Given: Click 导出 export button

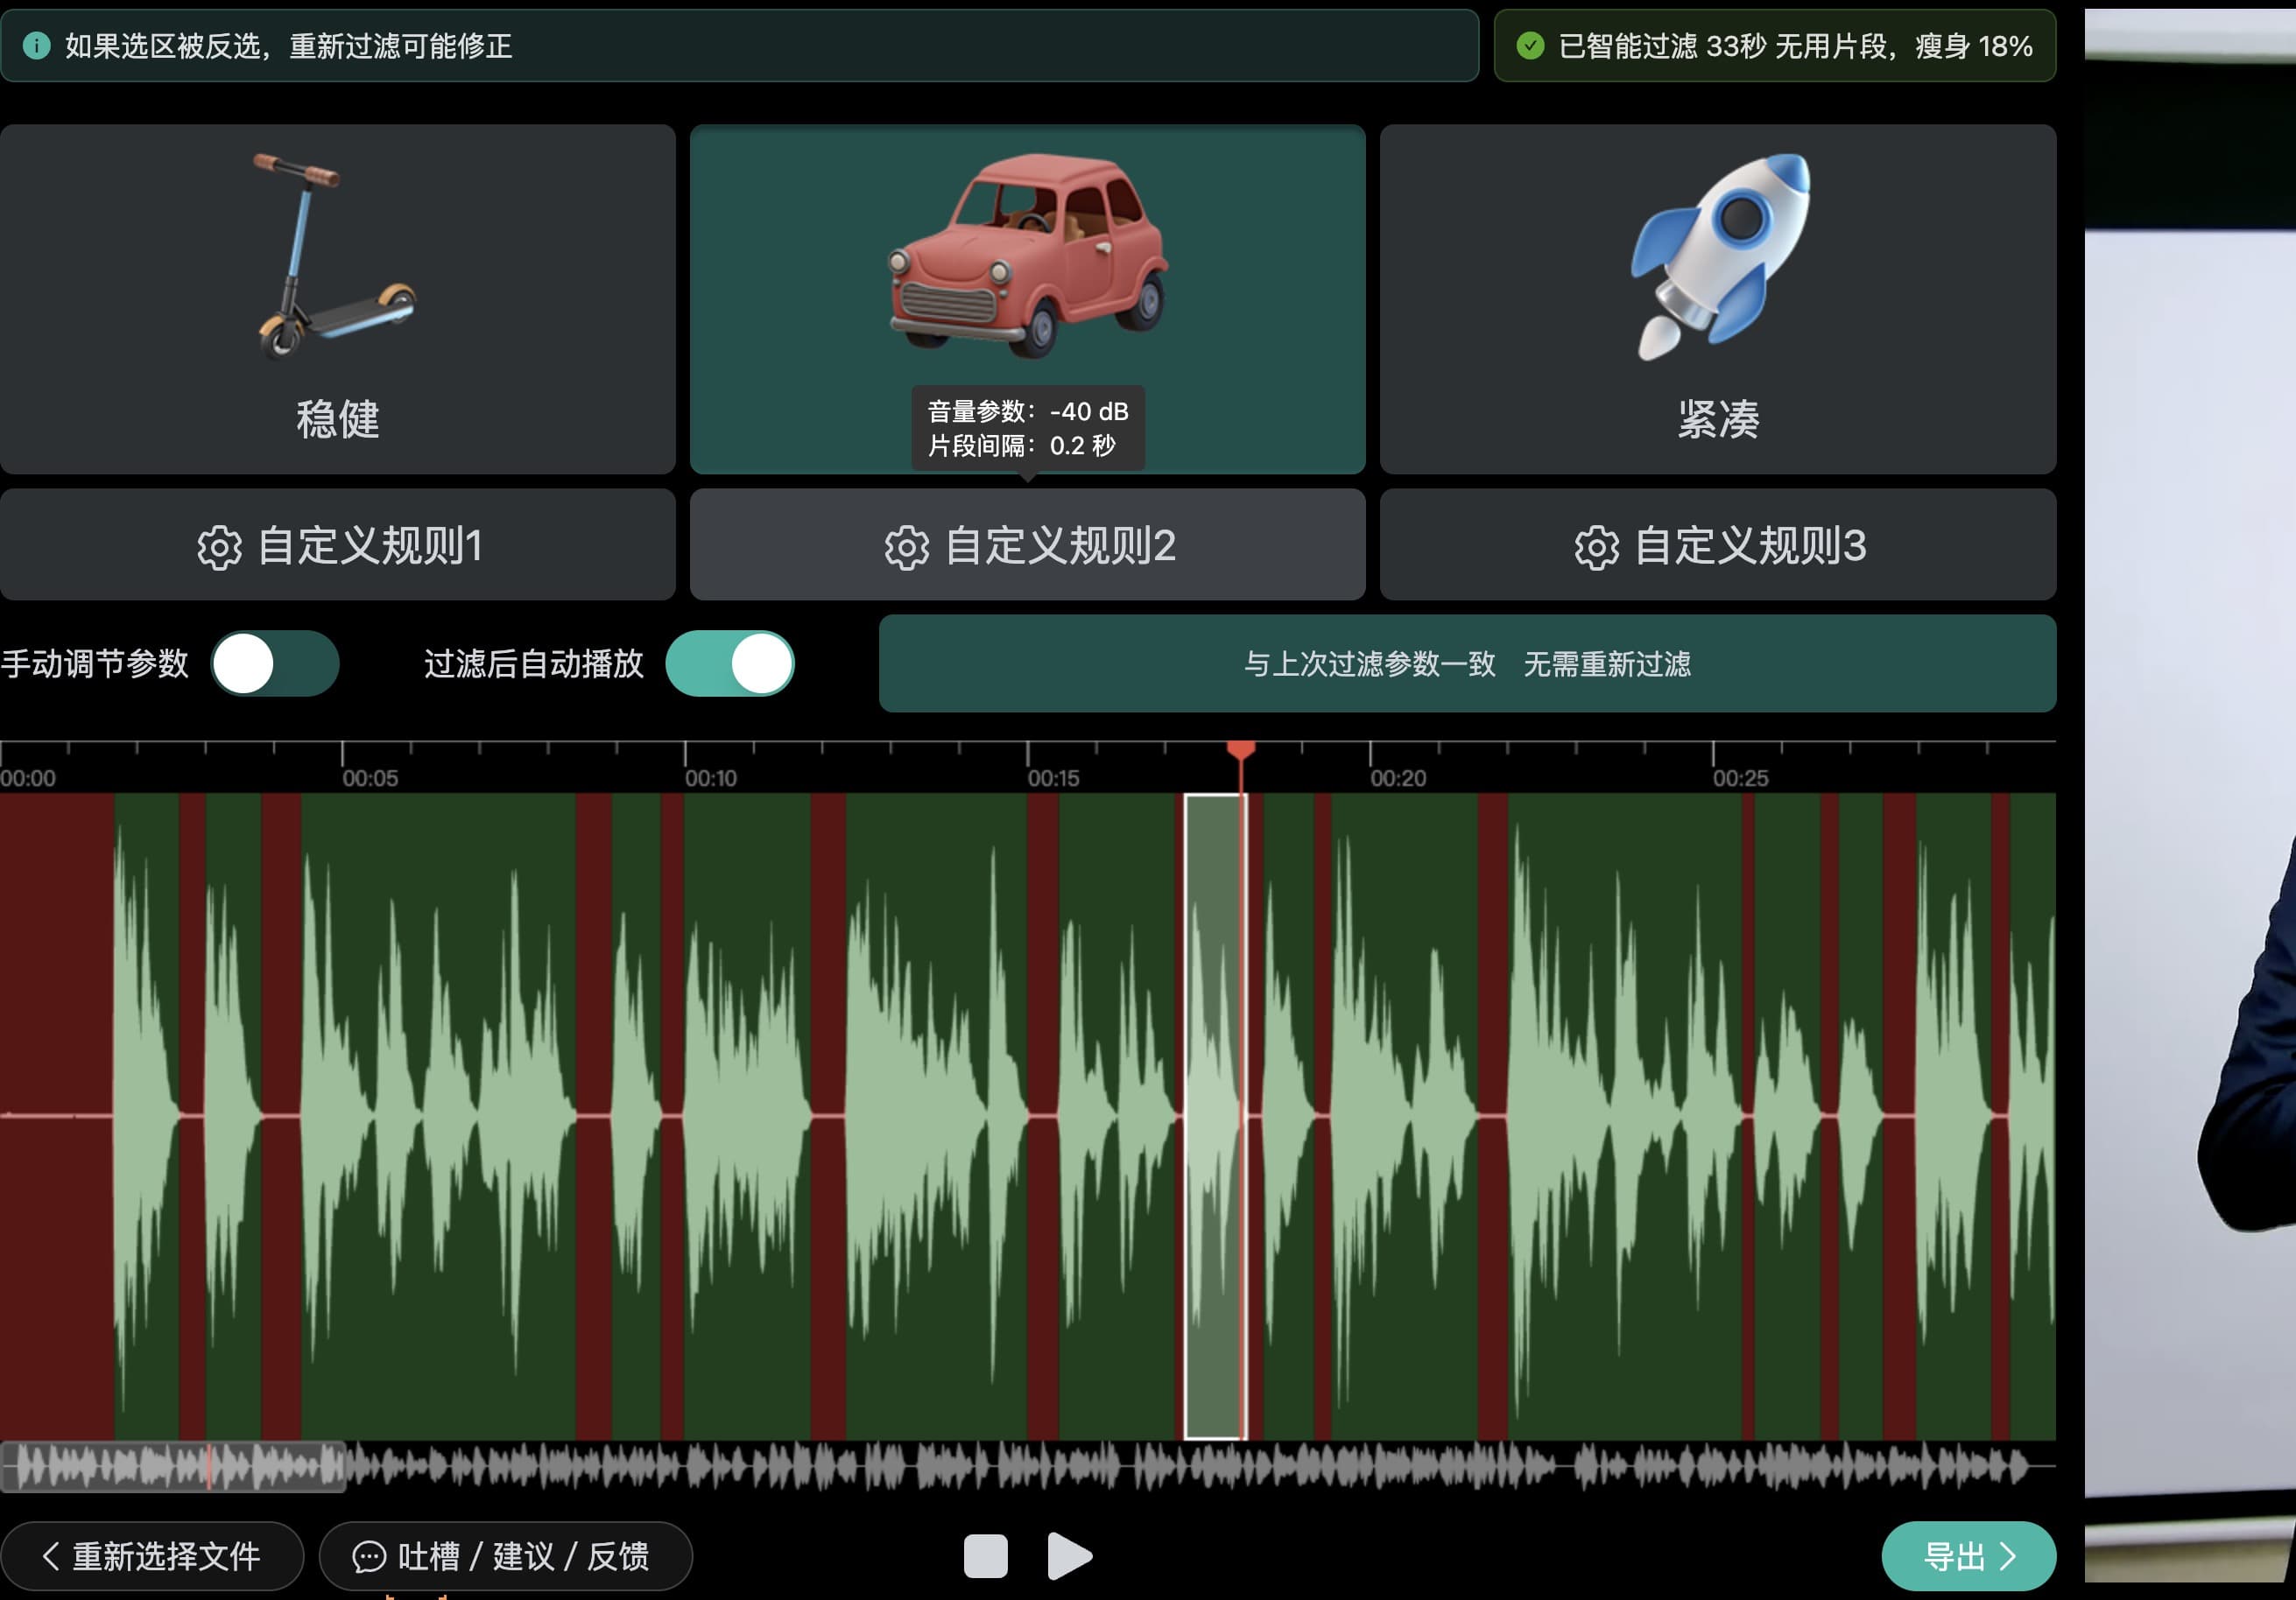Looking at the screenshot, I should tap(1967, 1555).
